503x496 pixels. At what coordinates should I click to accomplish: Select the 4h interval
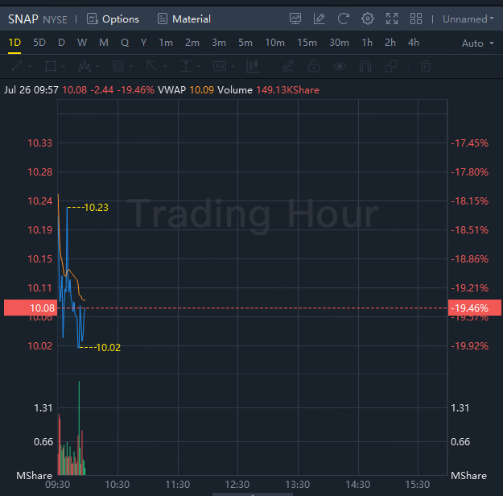click(413, 43)
